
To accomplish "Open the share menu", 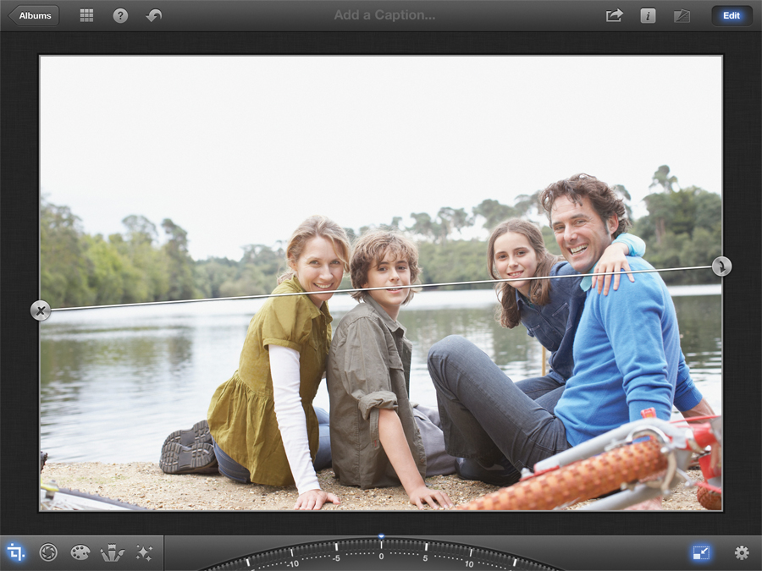I will [615, 15].
